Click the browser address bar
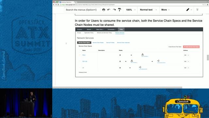209x118 pixels. coord(131,5)
